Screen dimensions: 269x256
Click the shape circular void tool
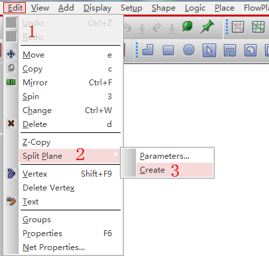250,50
